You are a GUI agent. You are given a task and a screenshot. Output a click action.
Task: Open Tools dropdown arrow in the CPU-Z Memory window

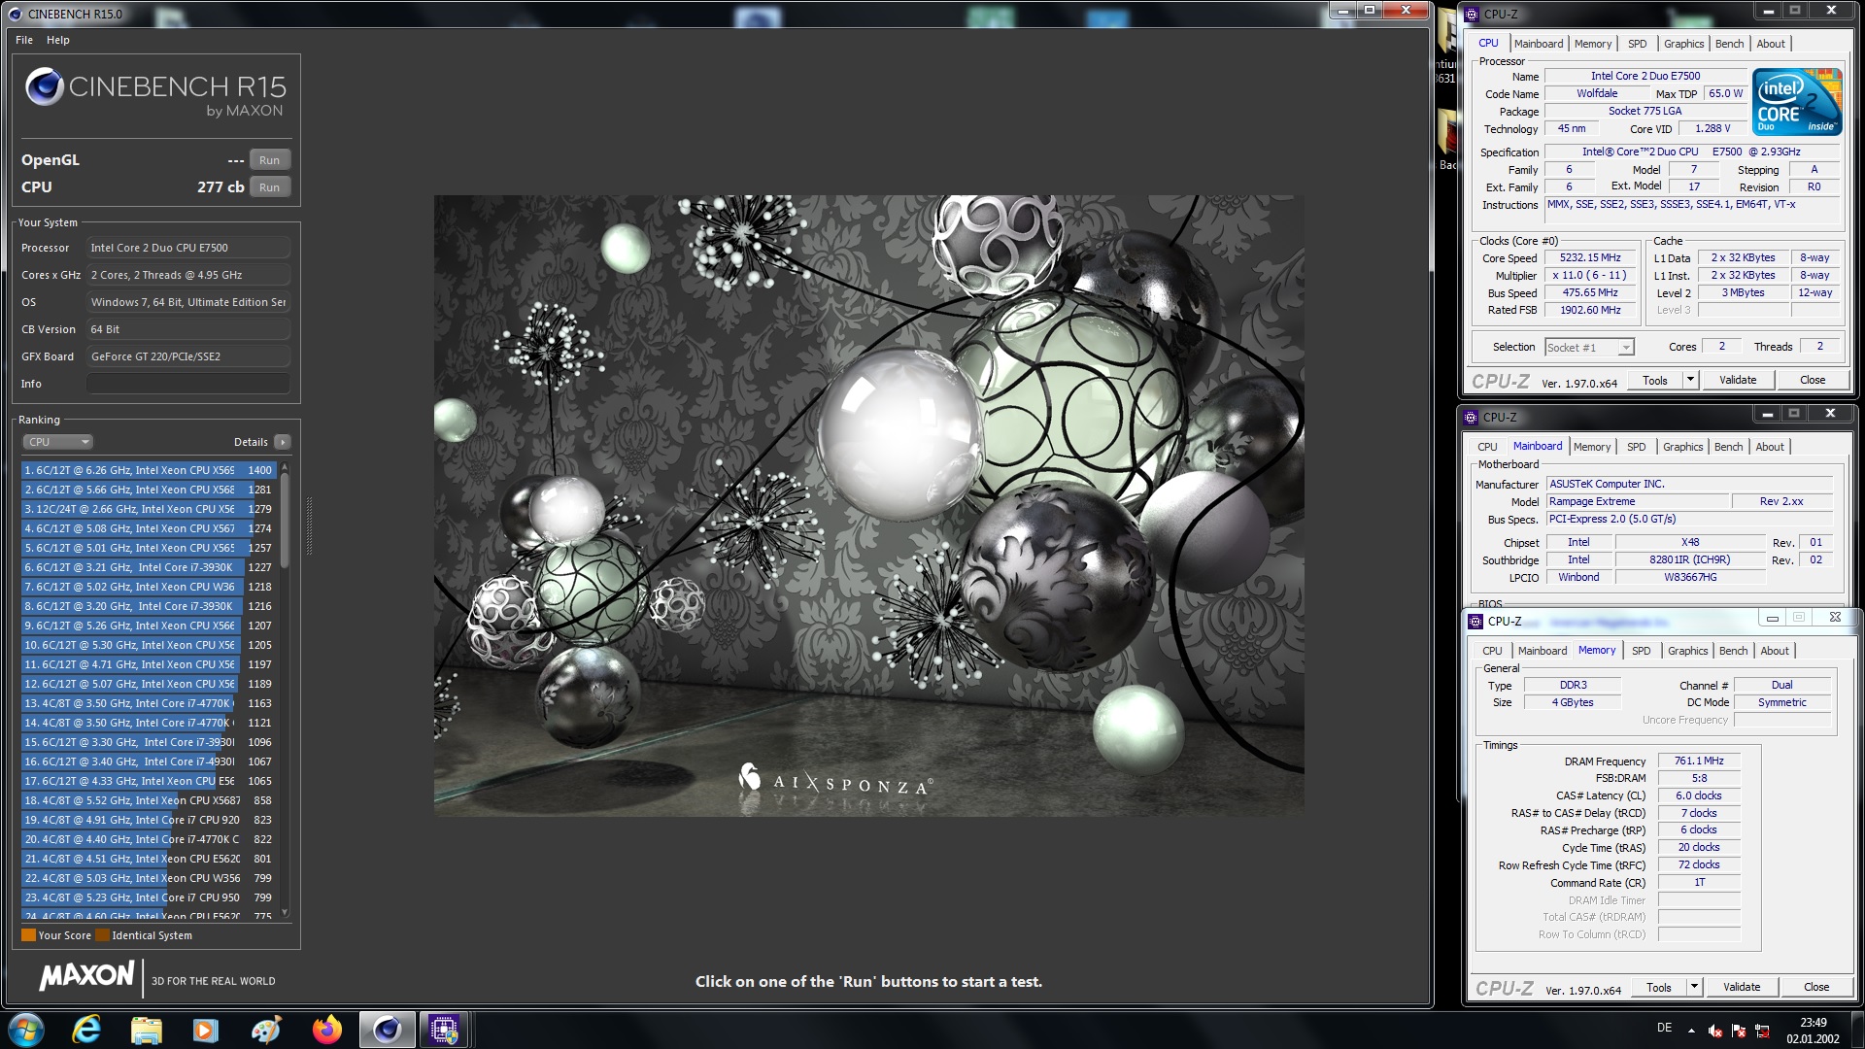click(1694, 987)
